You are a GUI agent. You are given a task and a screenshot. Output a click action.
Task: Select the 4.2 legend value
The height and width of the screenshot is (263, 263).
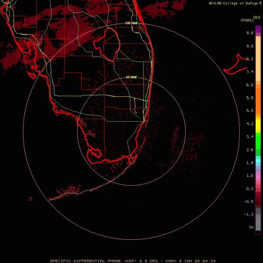(x=250, y=124)
